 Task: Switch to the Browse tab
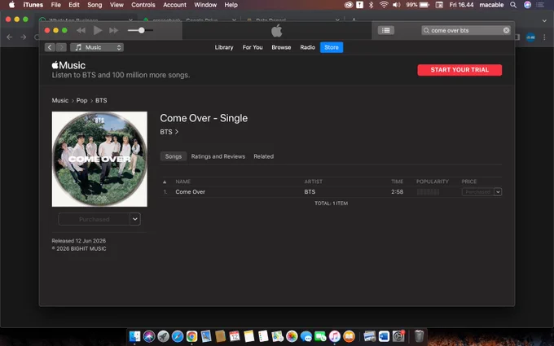[x=281, y=47]
